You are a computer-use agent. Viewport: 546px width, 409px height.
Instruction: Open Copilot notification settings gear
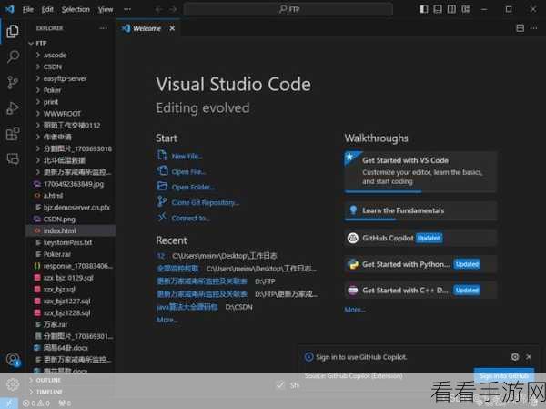[x=515, y=357]
